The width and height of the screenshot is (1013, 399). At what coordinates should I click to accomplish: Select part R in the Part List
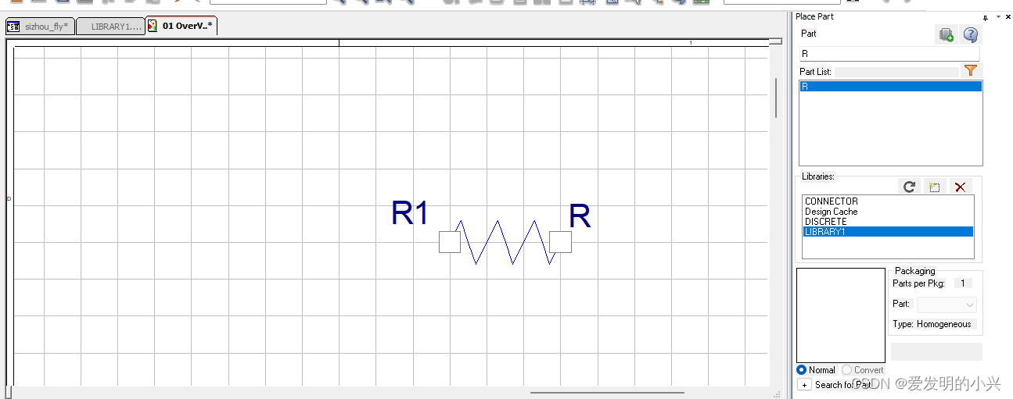890,87
